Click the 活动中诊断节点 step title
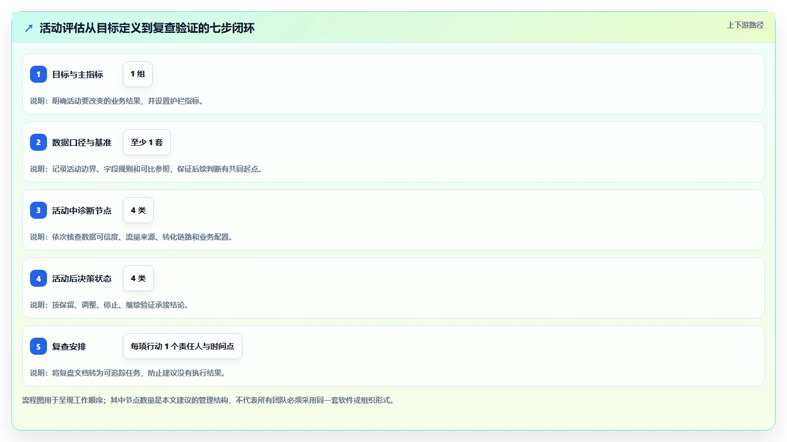 (x=82, y=210)
